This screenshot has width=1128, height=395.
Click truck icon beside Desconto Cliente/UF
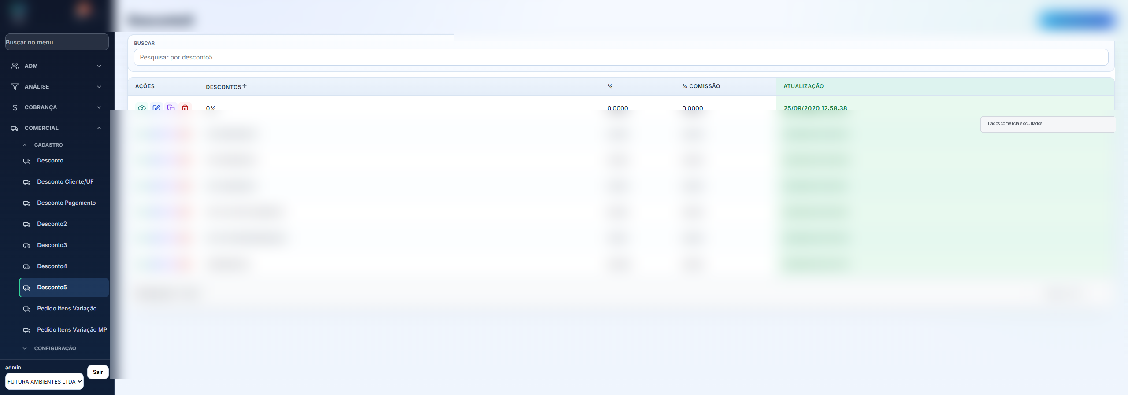(x=27, y=182)
